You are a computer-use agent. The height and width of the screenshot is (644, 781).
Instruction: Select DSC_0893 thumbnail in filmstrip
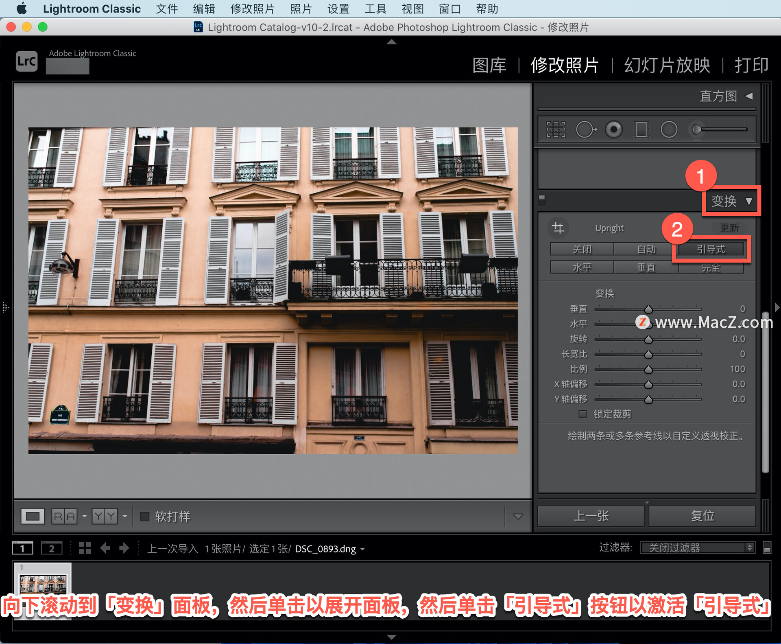(43, 583)
